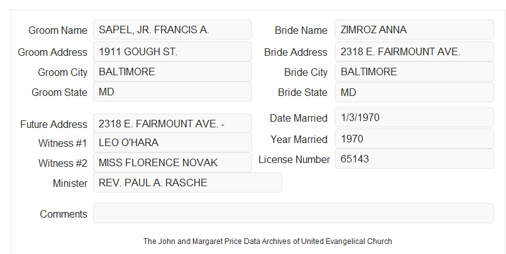Select the Groom Address field
The image size is (506, 254).
172,51
